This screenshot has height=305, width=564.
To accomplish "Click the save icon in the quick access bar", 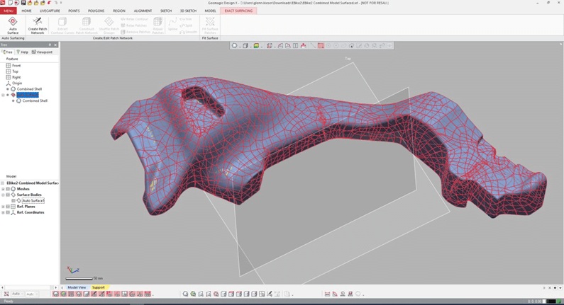I will (23, 3).
